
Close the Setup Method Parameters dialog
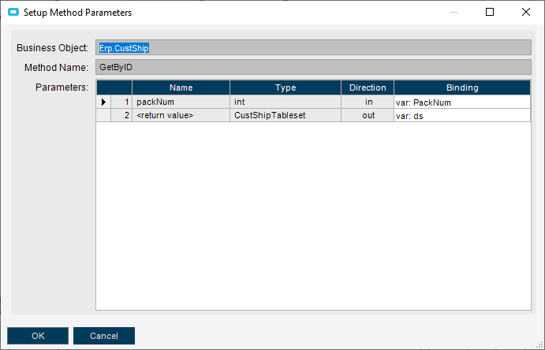(x=526, y=13)
